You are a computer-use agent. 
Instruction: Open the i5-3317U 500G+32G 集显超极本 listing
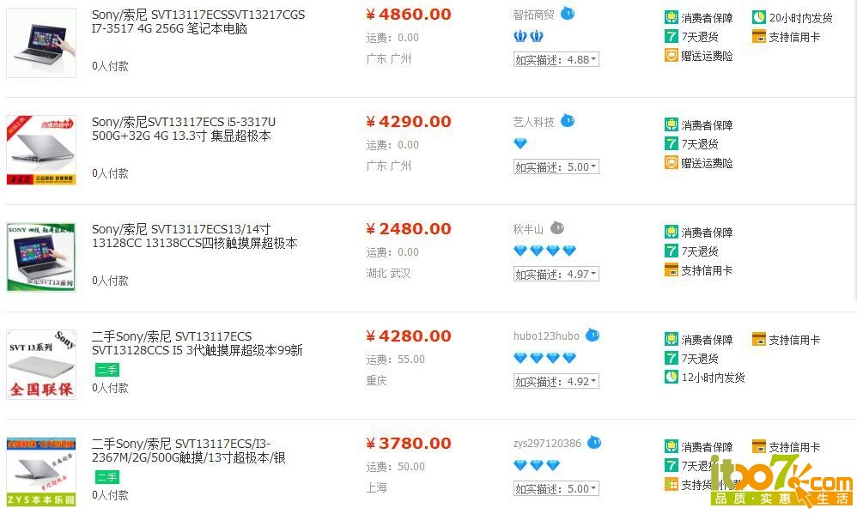184,129
